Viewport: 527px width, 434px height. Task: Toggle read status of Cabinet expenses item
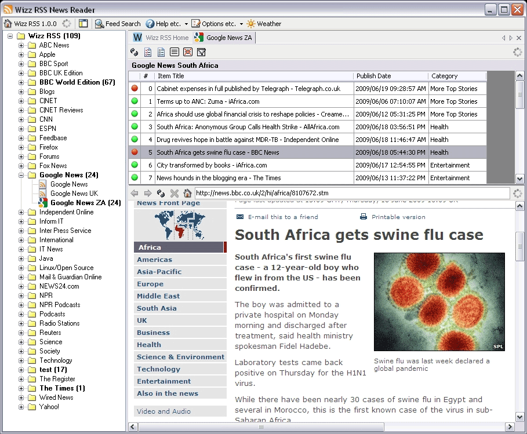click(x=135, y=88)
